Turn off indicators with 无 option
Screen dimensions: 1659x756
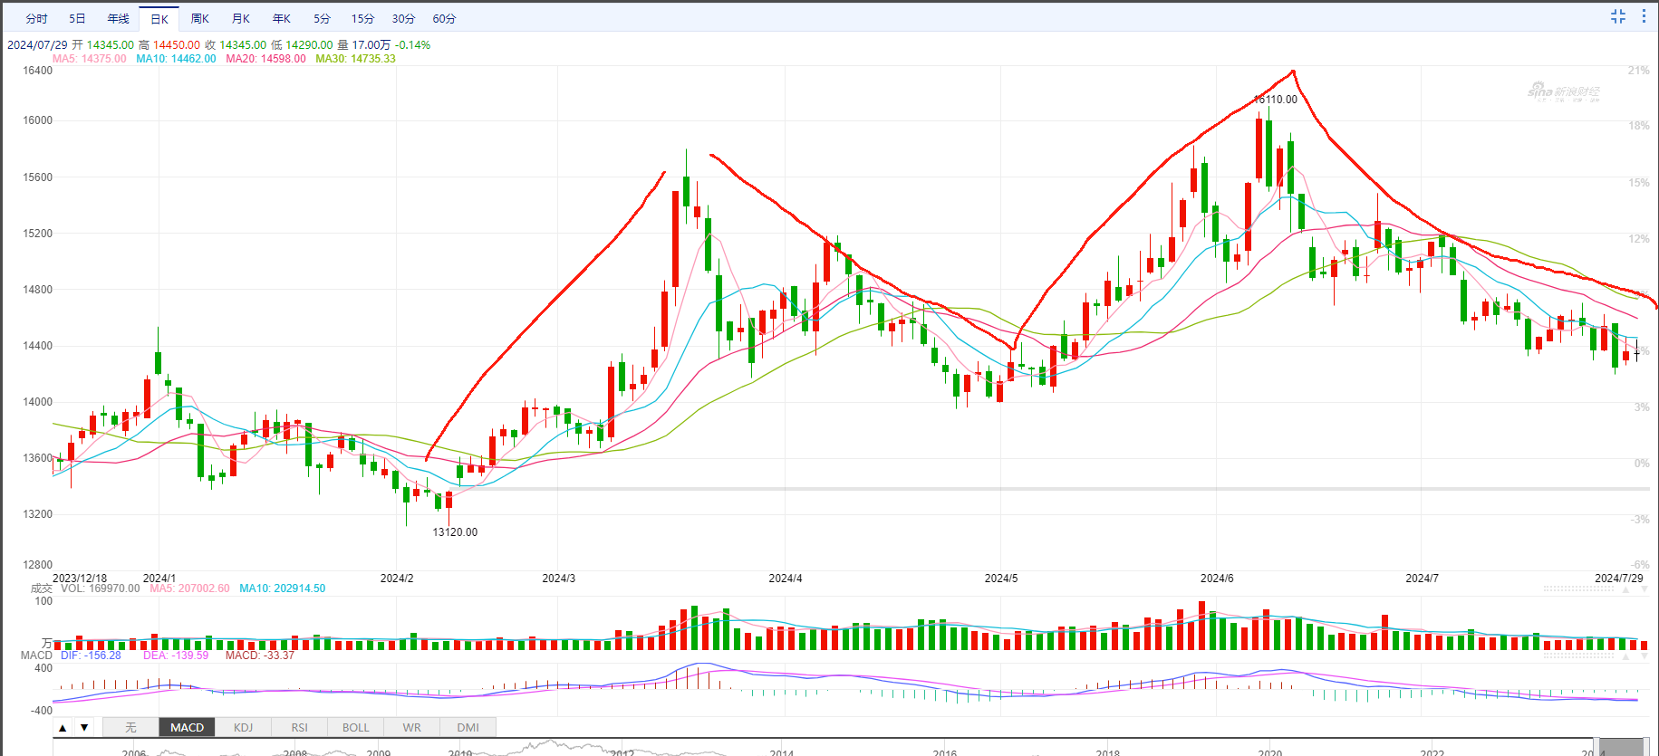coord(130,728)
